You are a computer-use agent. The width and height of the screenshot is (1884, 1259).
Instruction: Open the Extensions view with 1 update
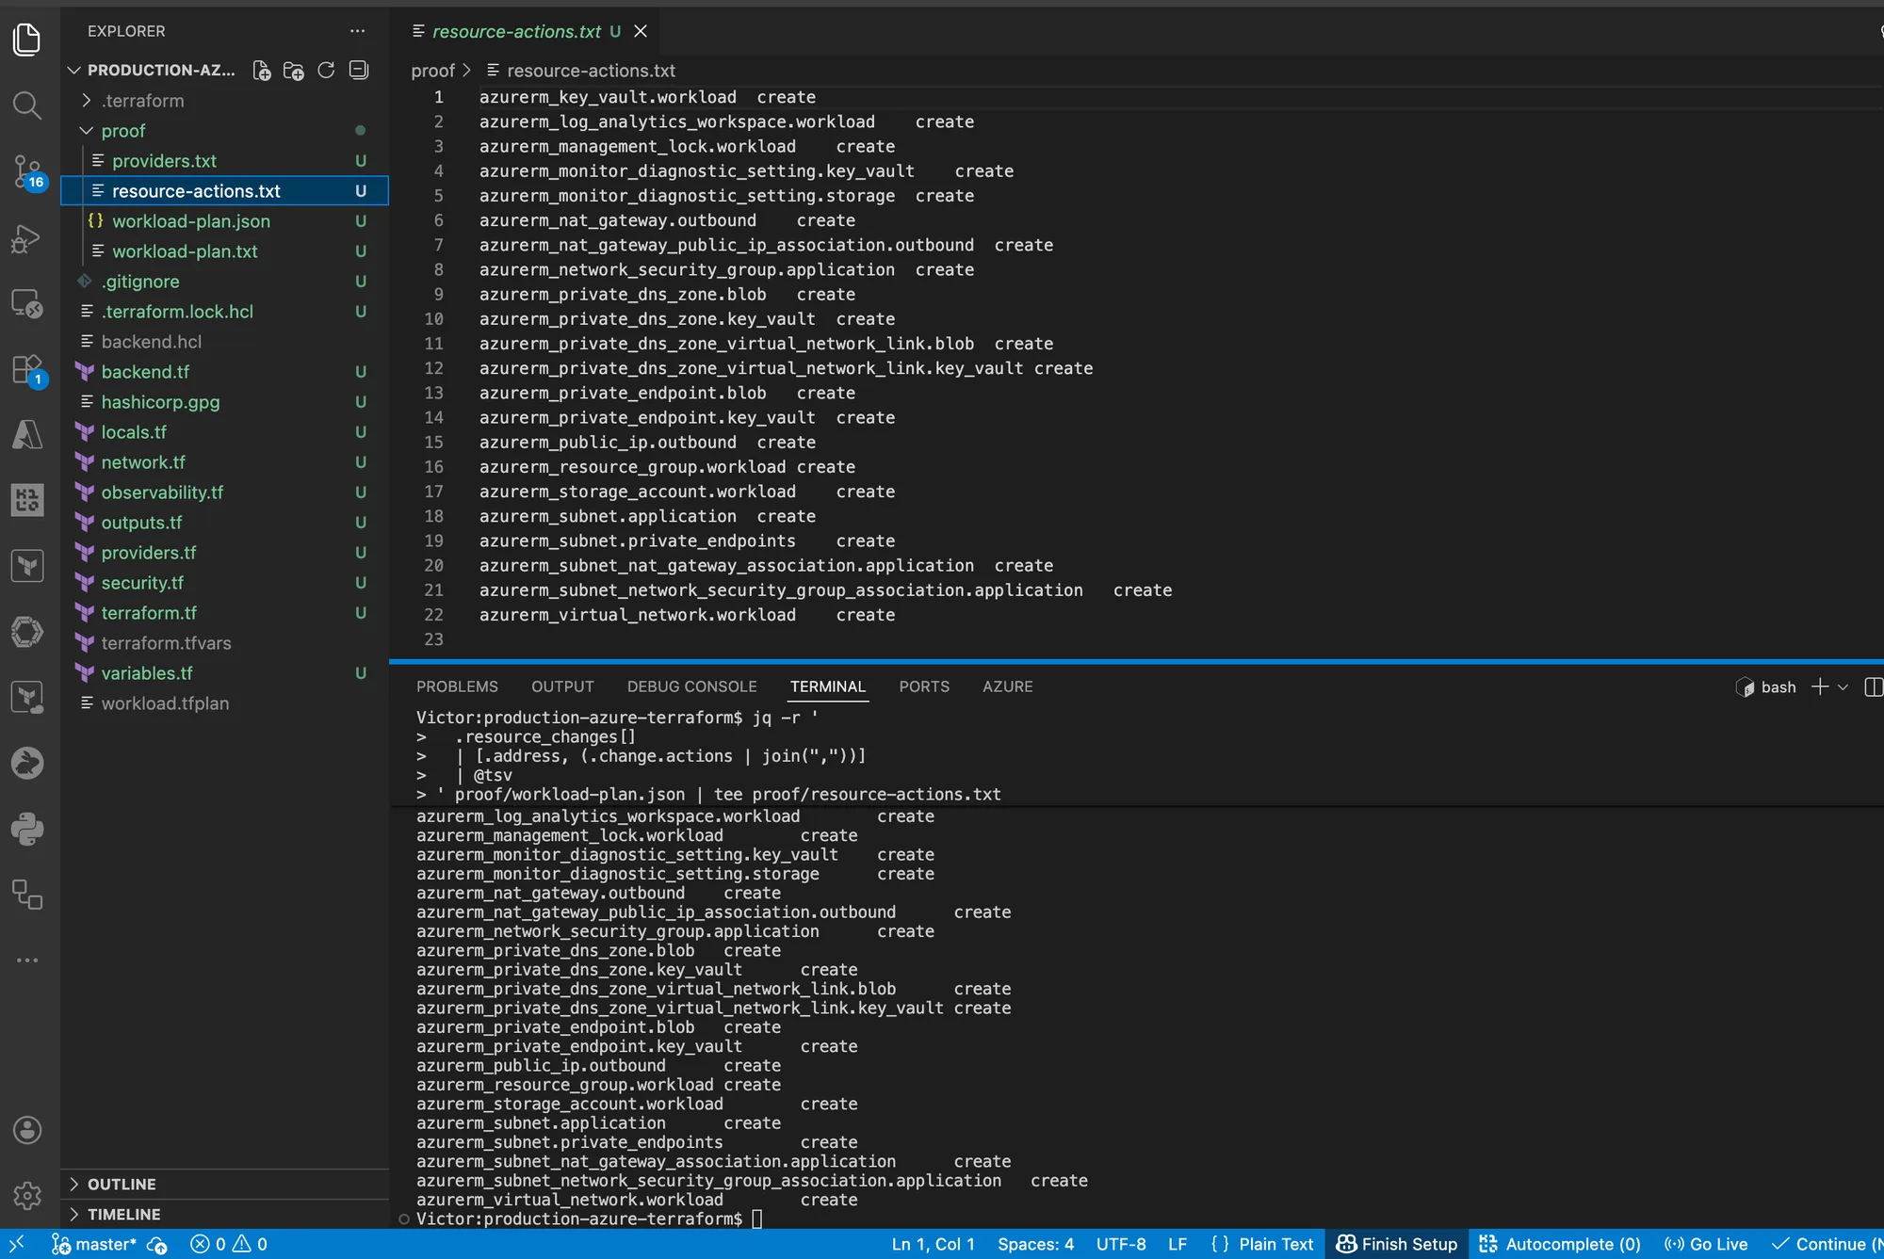[x=27, y=369]
